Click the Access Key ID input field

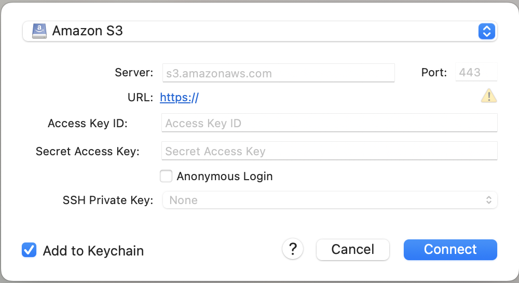click(330, 123)
